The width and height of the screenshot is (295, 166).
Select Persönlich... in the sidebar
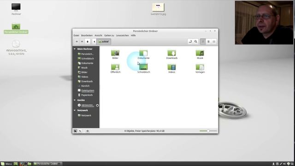click(86, 54)
